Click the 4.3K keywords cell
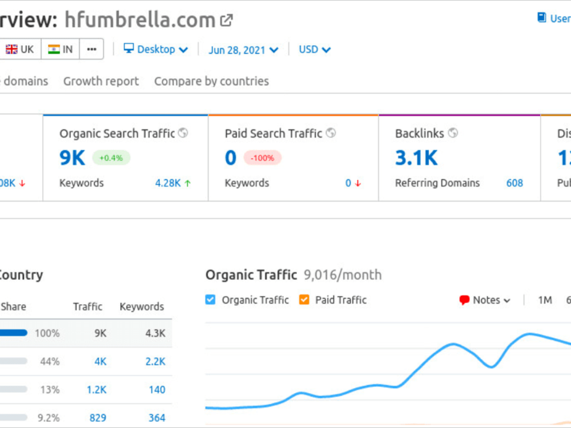 pyautogui.click(x=155, y=333)
